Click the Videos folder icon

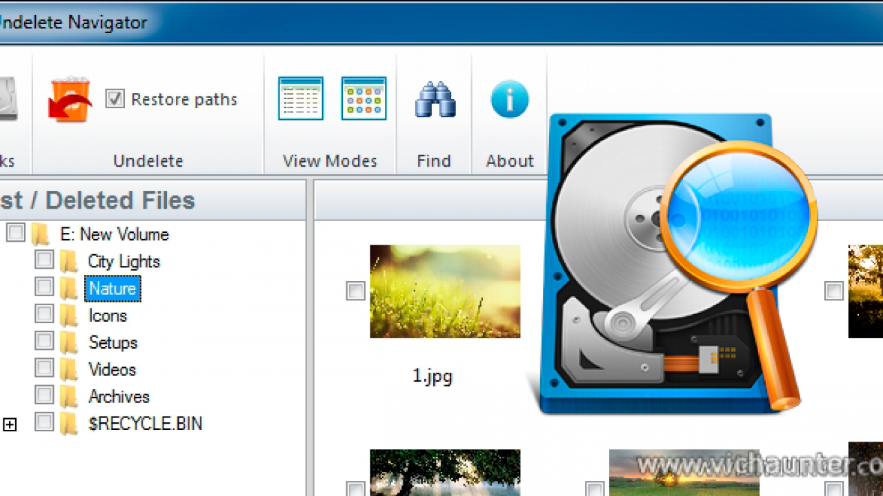[68, 369]
